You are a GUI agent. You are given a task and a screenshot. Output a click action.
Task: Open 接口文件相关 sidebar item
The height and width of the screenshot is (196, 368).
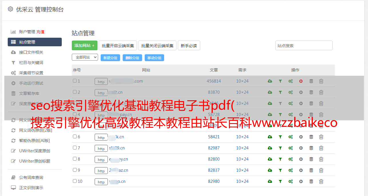pos(31,52)
